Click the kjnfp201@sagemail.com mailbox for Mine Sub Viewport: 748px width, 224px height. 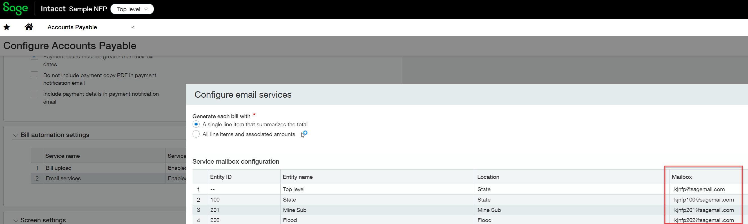(704, 210)
